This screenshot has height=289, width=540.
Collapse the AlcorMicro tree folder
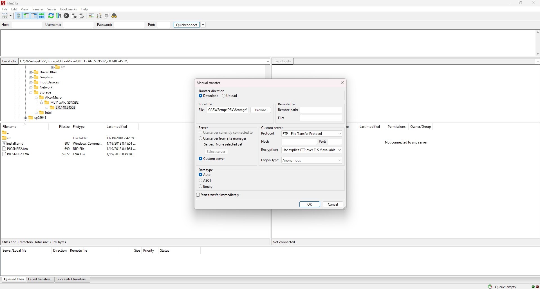(36, 97)
